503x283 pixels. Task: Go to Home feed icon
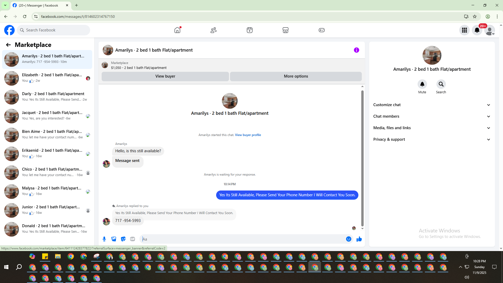(x=177, y=30)
